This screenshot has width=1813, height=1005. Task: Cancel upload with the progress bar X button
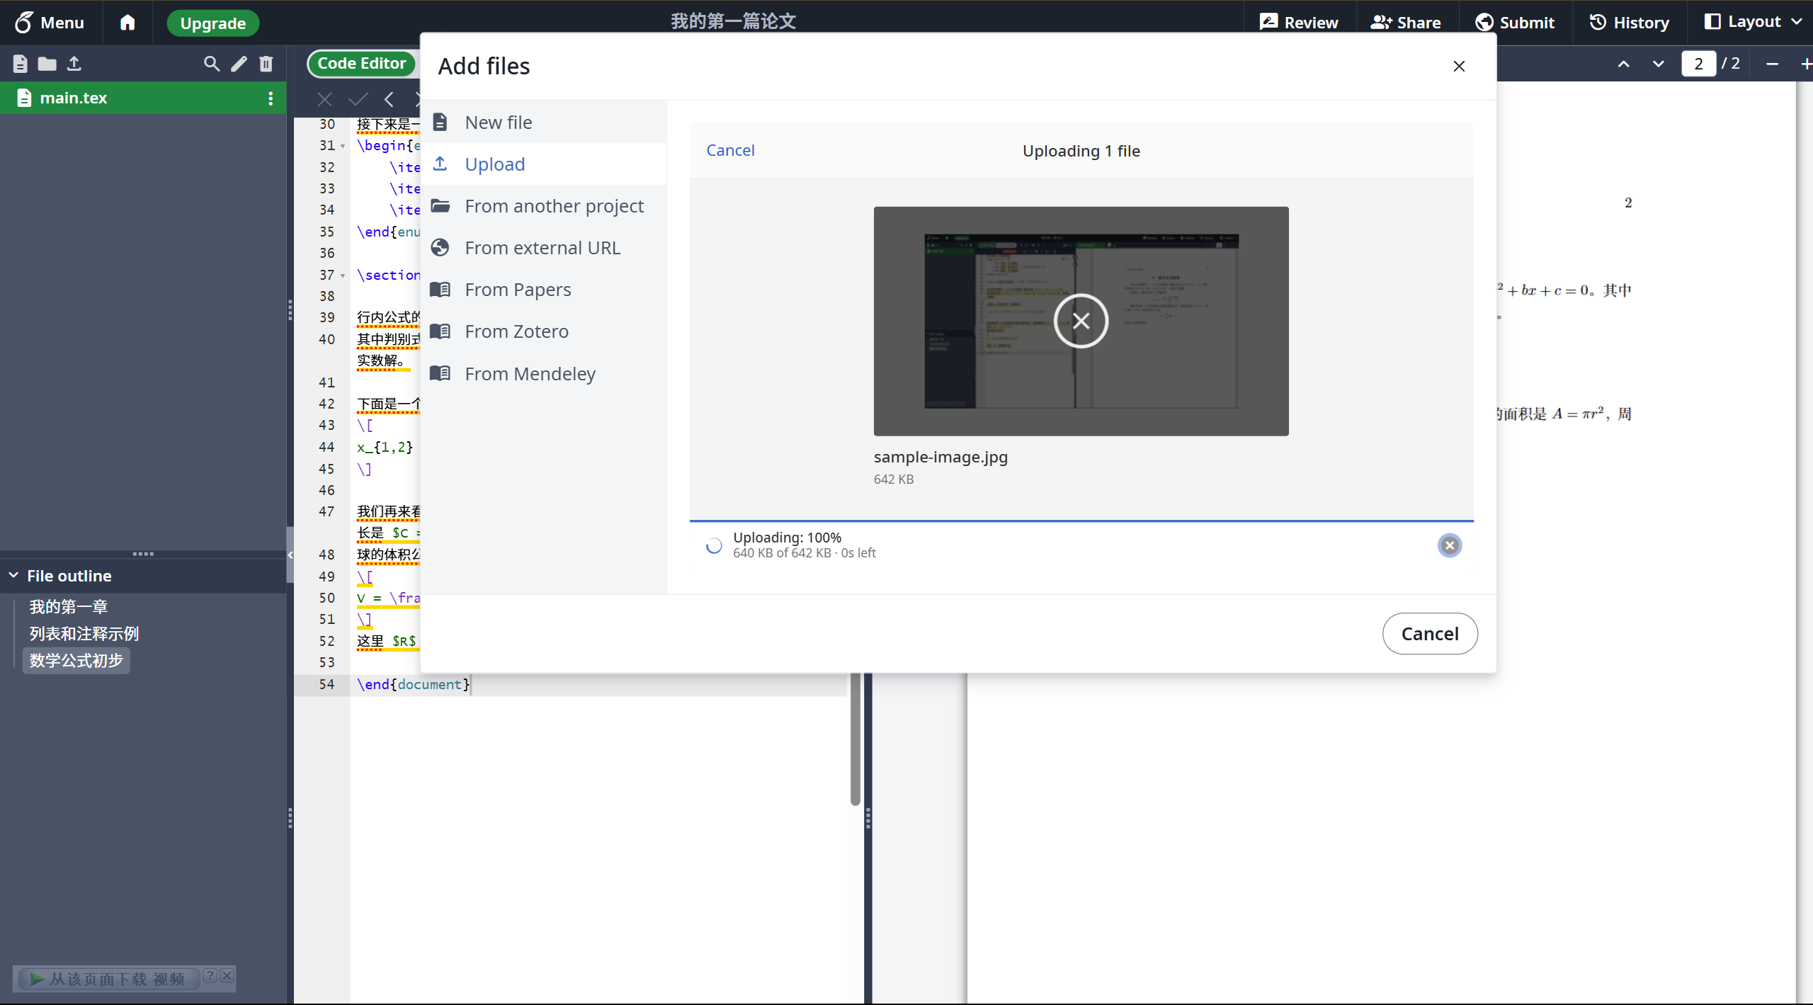tap(1449, 545)
